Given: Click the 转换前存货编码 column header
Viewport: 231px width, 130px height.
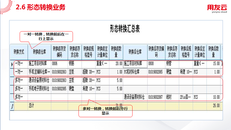Looking at the screenshot, I should (x=60, y=52).
